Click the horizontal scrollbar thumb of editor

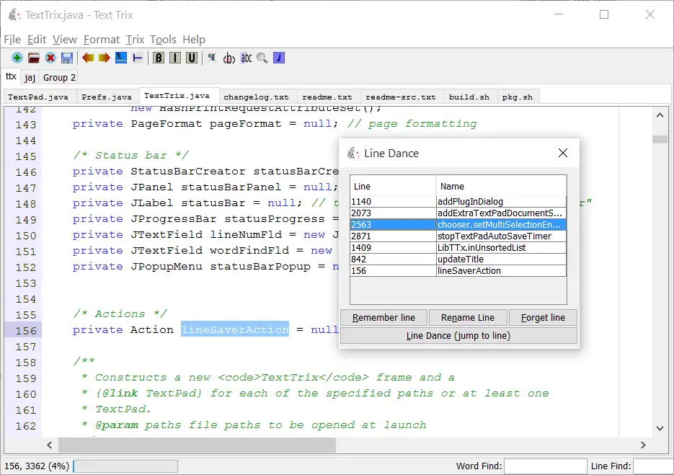(197, 446)
